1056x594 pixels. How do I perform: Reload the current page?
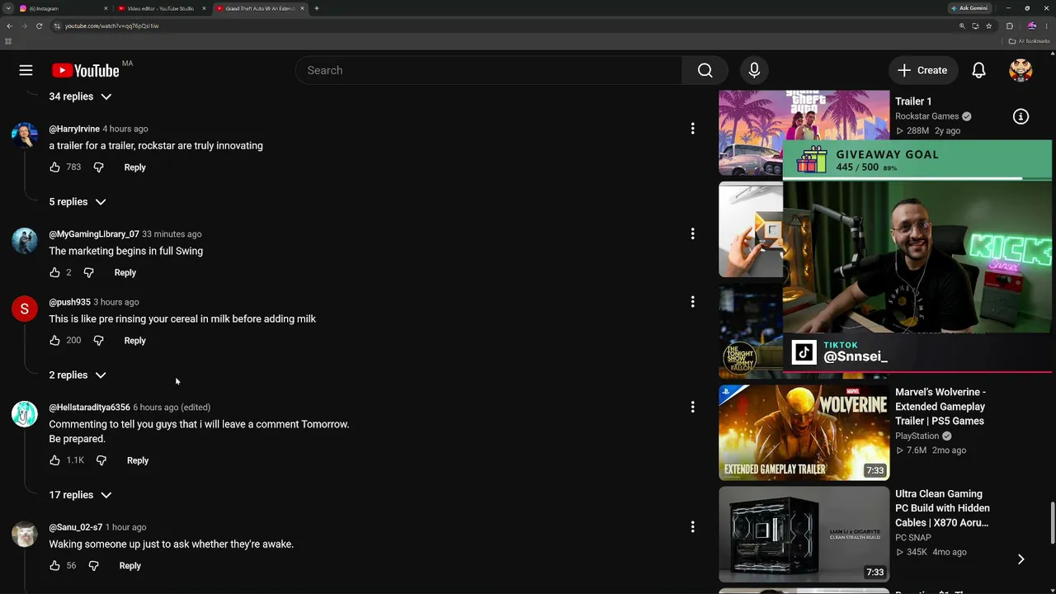(39, 26)
